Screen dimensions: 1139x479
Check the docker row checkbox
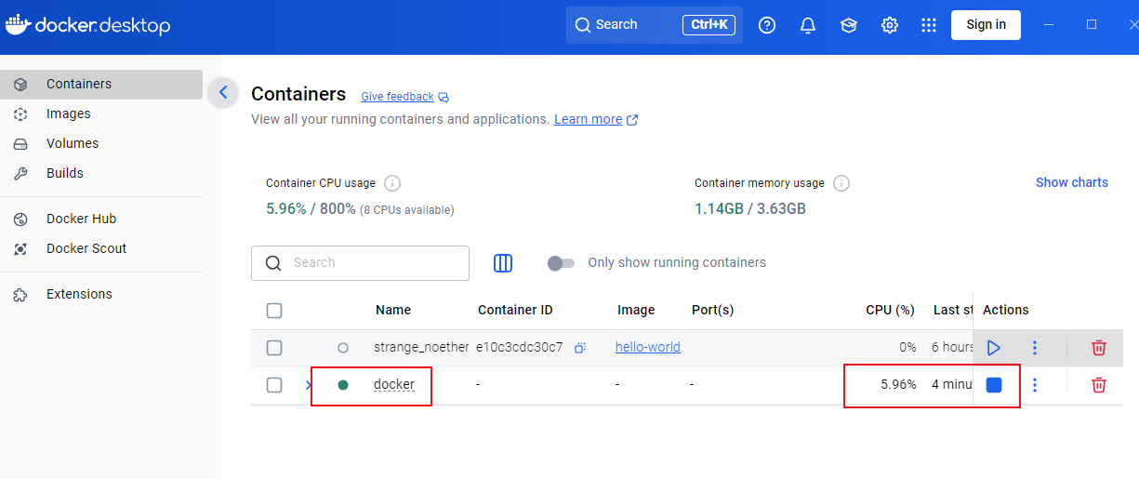(x=274, y=385)
